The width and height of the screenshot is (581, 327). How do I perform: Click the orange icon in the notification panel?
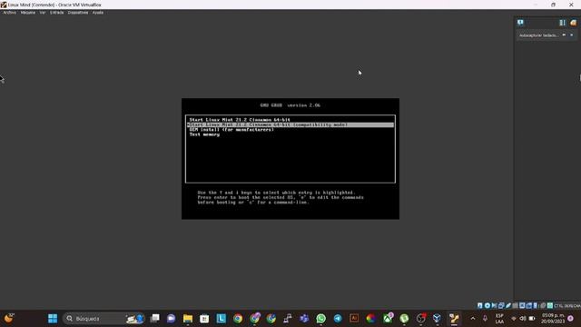(x=573, y=23)
